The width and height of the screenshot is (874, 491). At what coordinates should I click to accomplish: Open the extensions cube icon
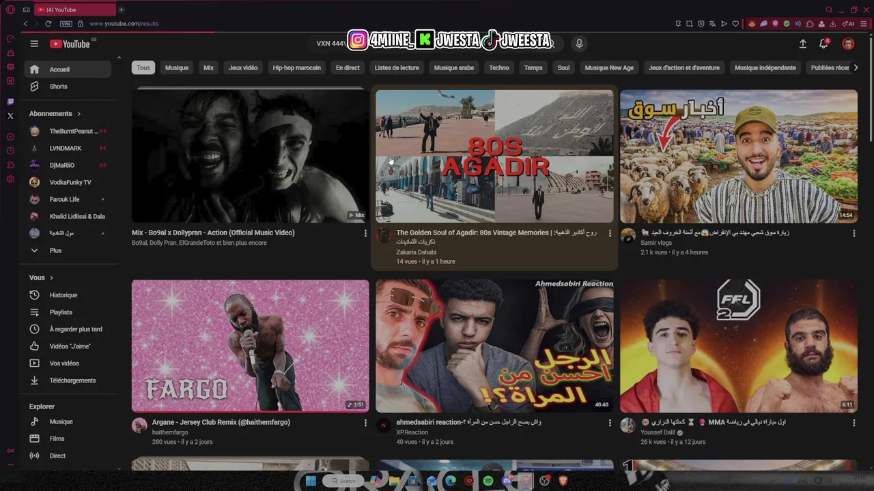pos(809,23)
